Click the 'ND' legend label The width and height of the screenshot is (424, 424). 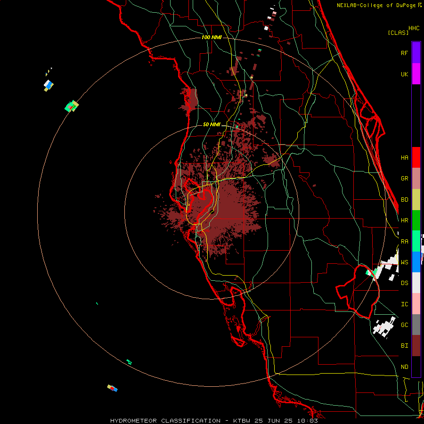(x=404, y=367)
